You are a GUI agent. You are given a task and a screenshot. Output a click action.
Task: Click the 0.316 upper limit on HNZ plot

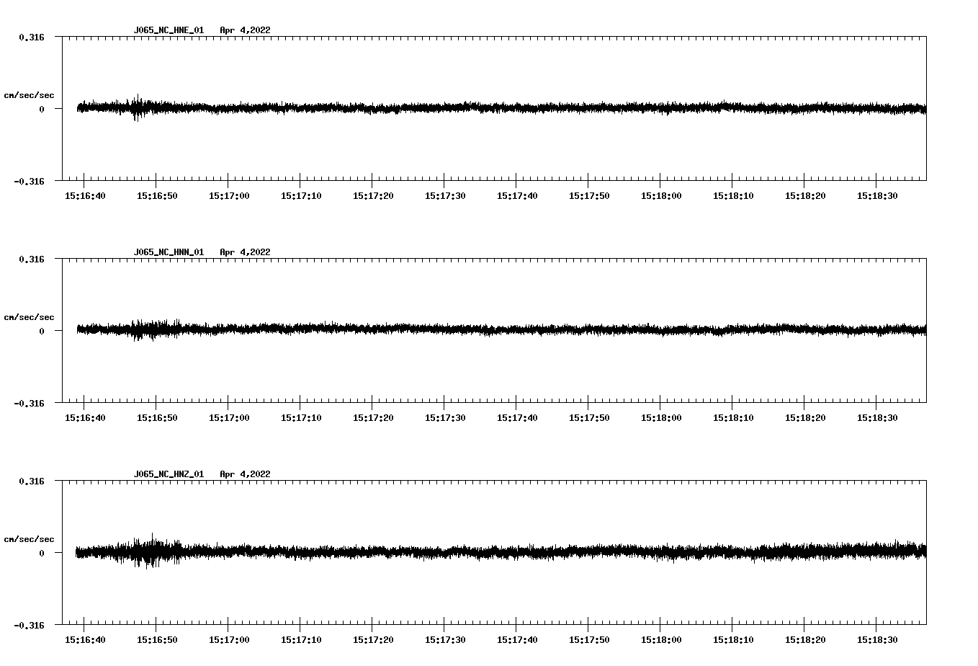[32, 481]
